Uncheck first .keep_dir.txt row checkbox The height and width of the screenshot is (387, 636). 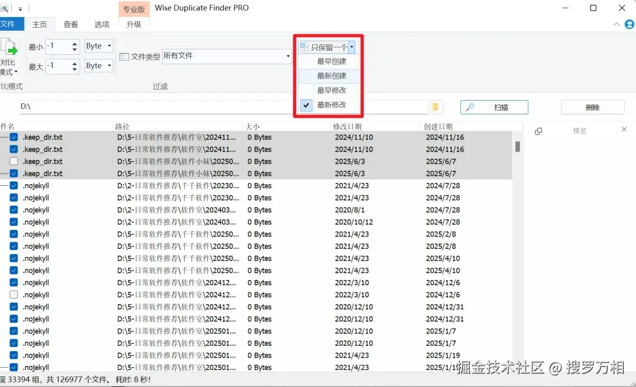(14, 138)
